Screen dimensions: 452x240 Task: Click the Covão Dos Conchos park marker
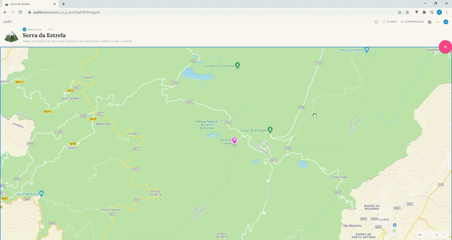pos(237,65)
